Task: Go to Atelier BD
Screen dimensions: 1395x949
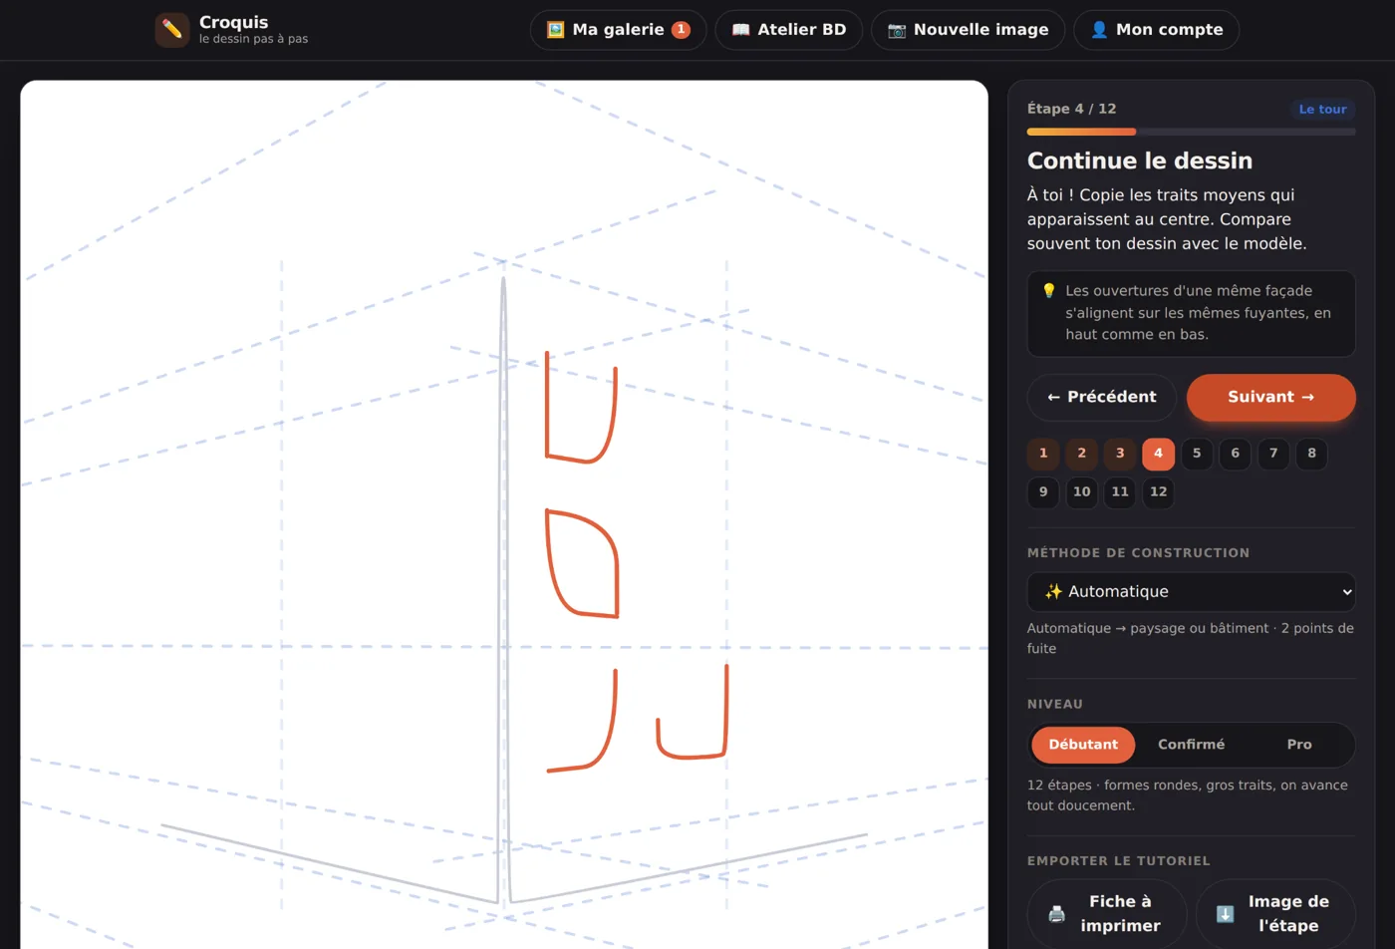Action: tap(789, 30)
